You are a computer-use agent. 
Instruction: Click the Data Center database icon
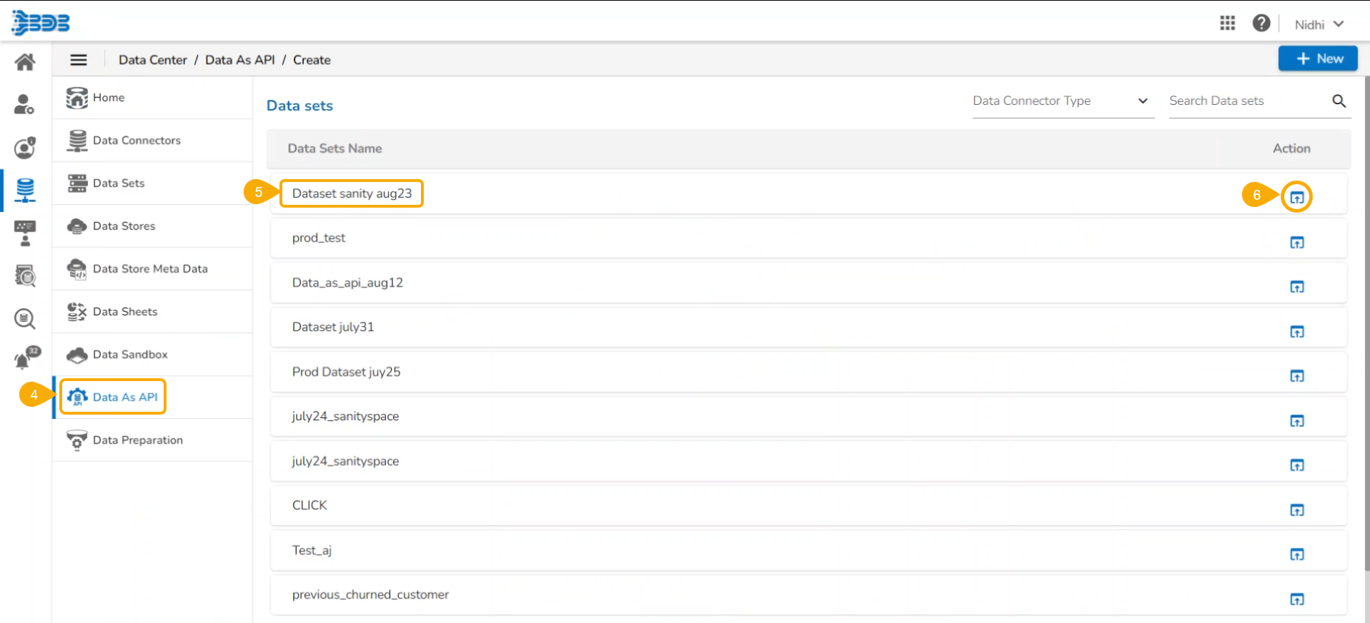tap(25, 190)
